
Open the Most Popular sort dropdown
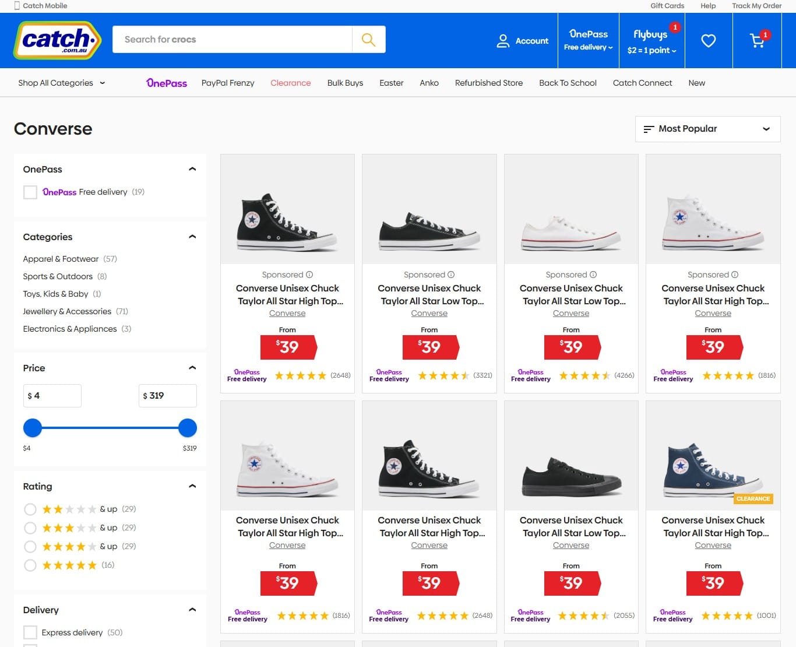[707, 129]
